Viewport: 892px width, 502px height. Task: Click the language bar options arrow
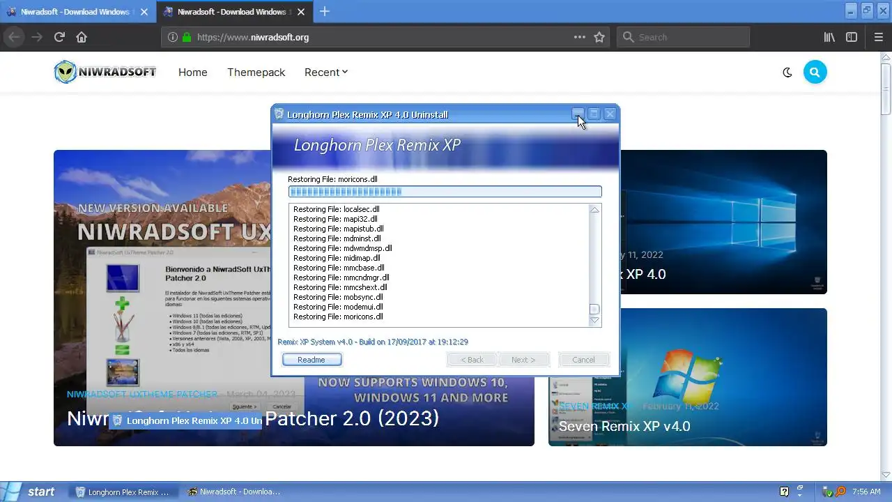(x=799, y=494)
